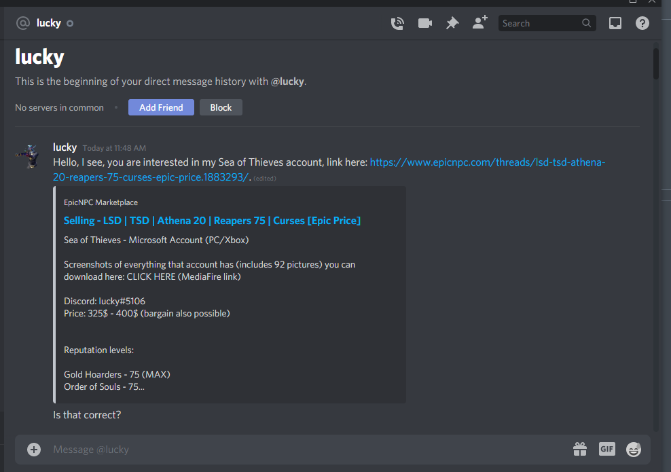This screenshot has width=671, height=472.
Task: Click the EpicNPC Marketplace label
Action: coord(101,202)
